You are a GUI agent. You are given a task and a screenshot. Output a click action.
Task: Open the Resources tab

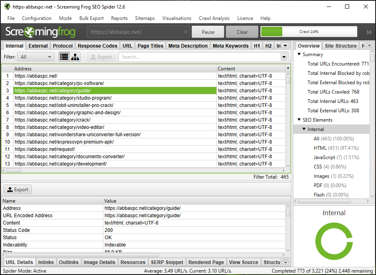click(x=133, y=262)
